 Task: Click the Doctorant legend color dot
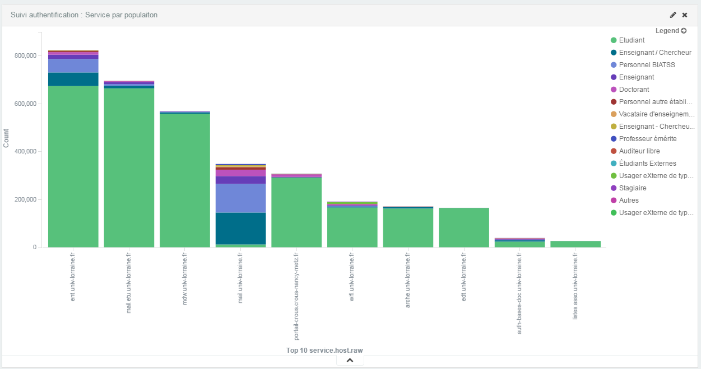coord(614,90)
